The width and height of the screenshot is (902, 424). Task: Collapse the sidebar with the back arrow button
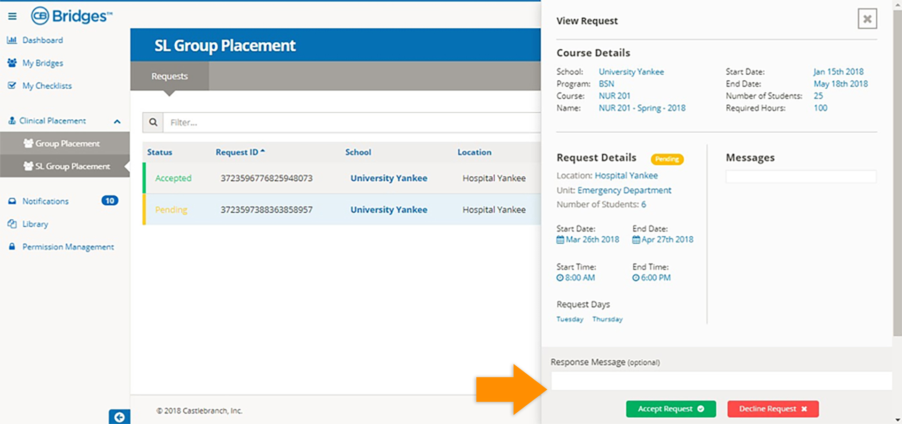119,417
